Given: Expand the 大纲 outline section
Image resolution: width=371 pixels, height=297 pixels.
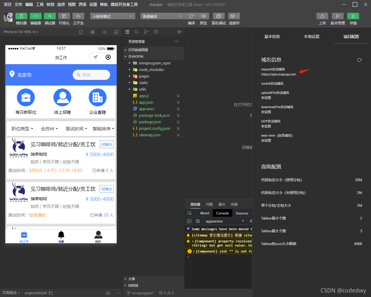Looking at the screenshot, I should point(153,279).
